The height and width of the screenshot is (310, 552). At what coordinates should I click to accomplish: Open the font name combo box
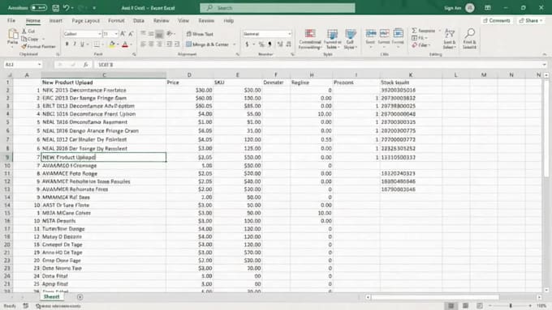pos(82,34)
